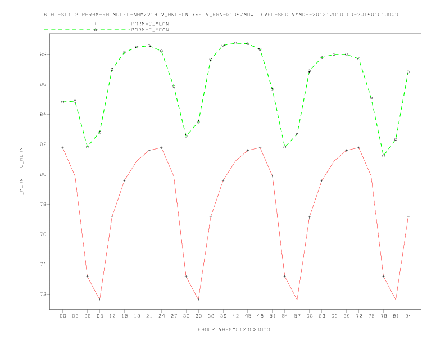Select the red O_MEAN point at hour 84
The image size is (445, 344).
408,217
